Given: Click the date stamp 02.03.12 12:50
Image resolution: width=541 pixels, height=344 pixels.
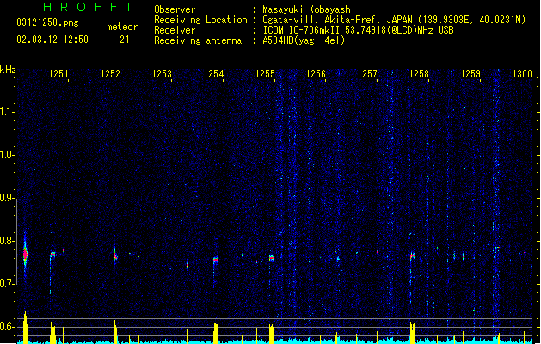Looking at the screenshot, I should [x=52, y=40].
